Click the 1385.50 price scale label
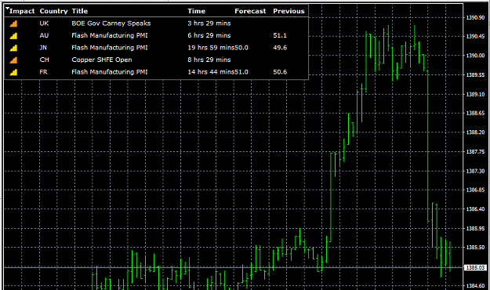490x290 pixels. [x=475, y=248]
